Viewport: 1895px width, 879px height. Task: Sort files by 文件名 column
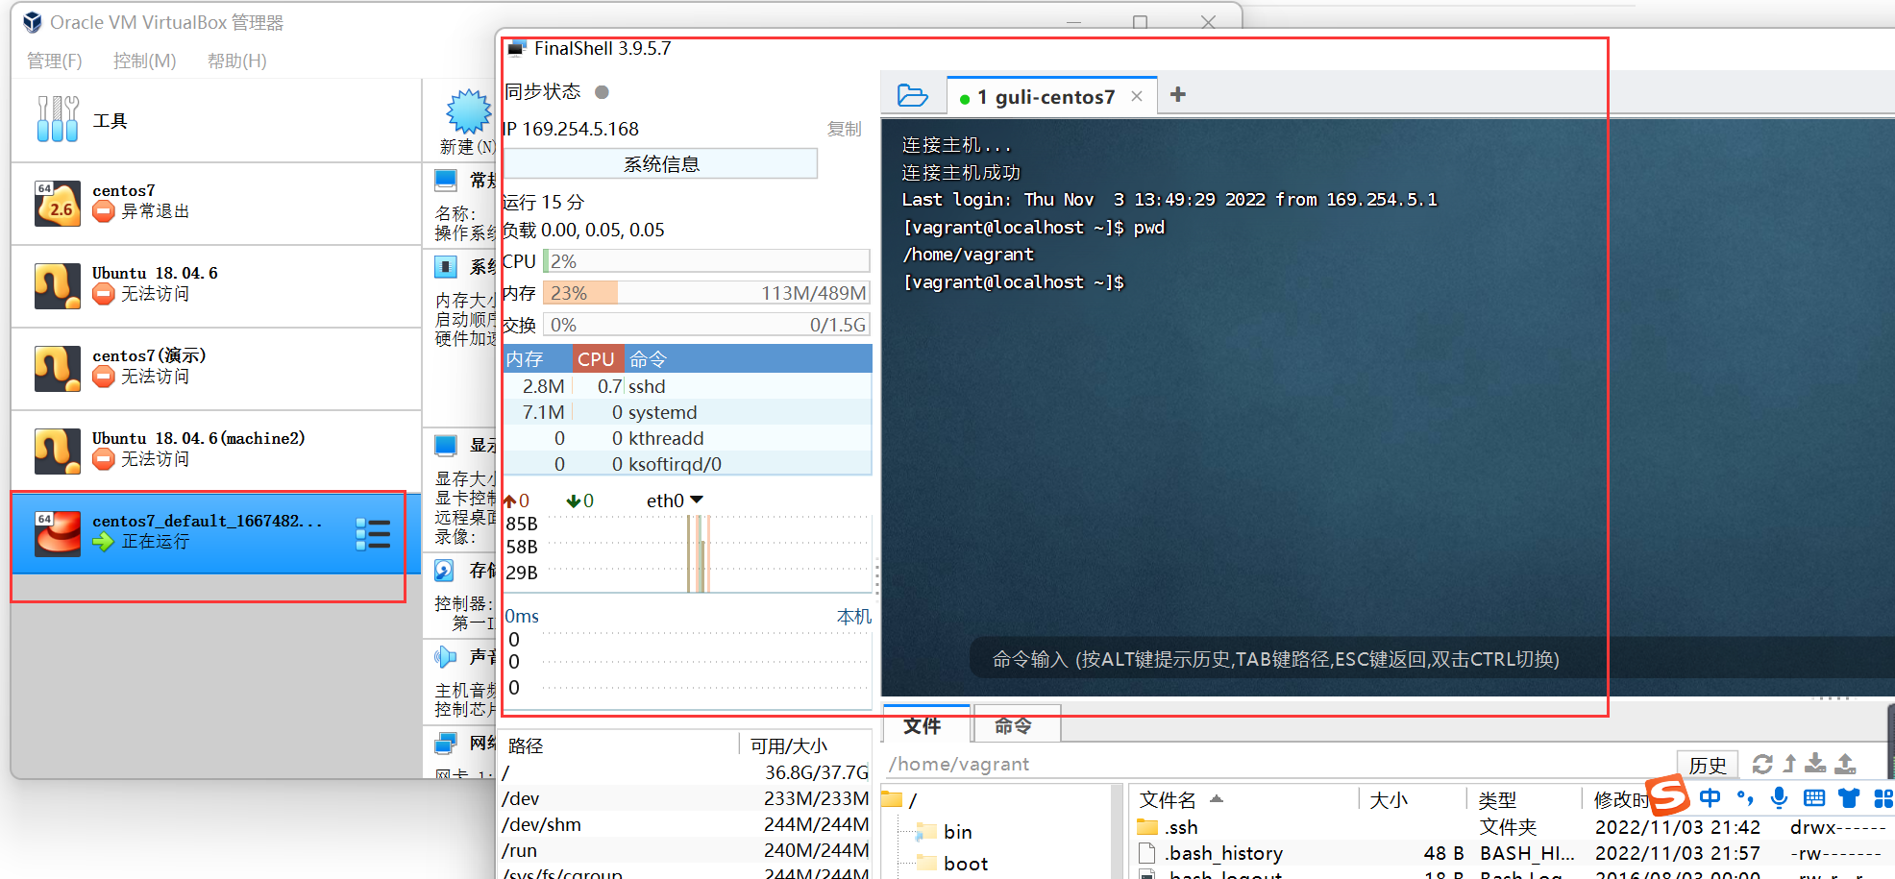coord(1244,799)
